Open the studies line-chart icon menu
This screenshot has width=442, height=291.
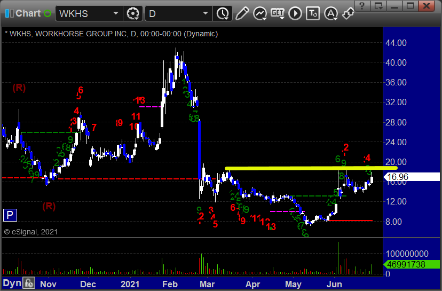coord(259,13)
